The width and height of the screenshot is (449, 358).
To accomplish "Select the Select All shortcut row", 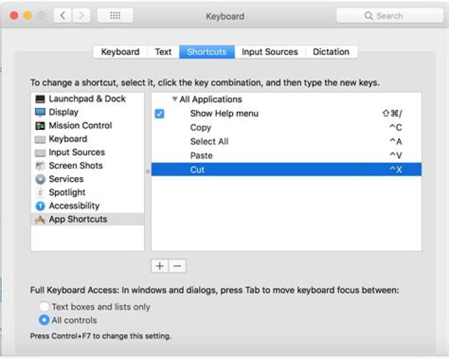I will click(x=286, y=142).
